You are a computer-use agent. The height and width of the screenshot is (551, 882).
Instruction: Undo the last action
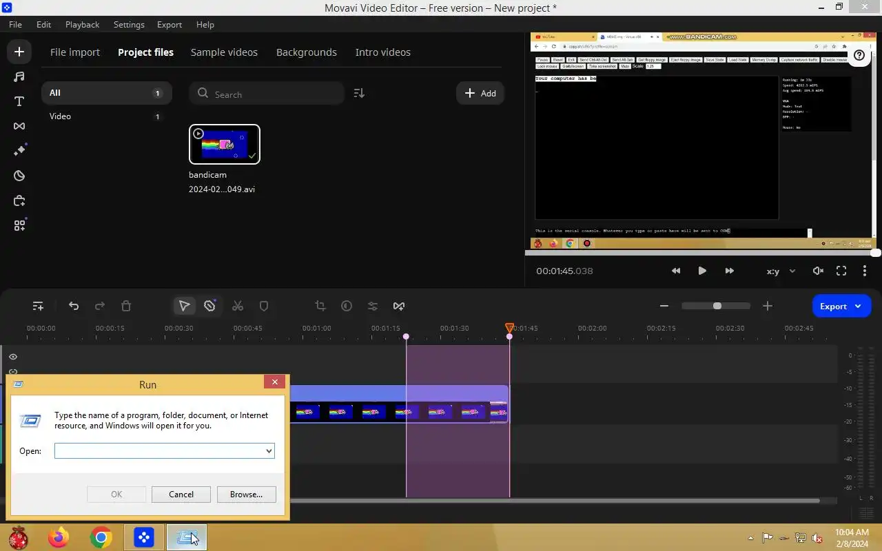(x=74, y=306)
